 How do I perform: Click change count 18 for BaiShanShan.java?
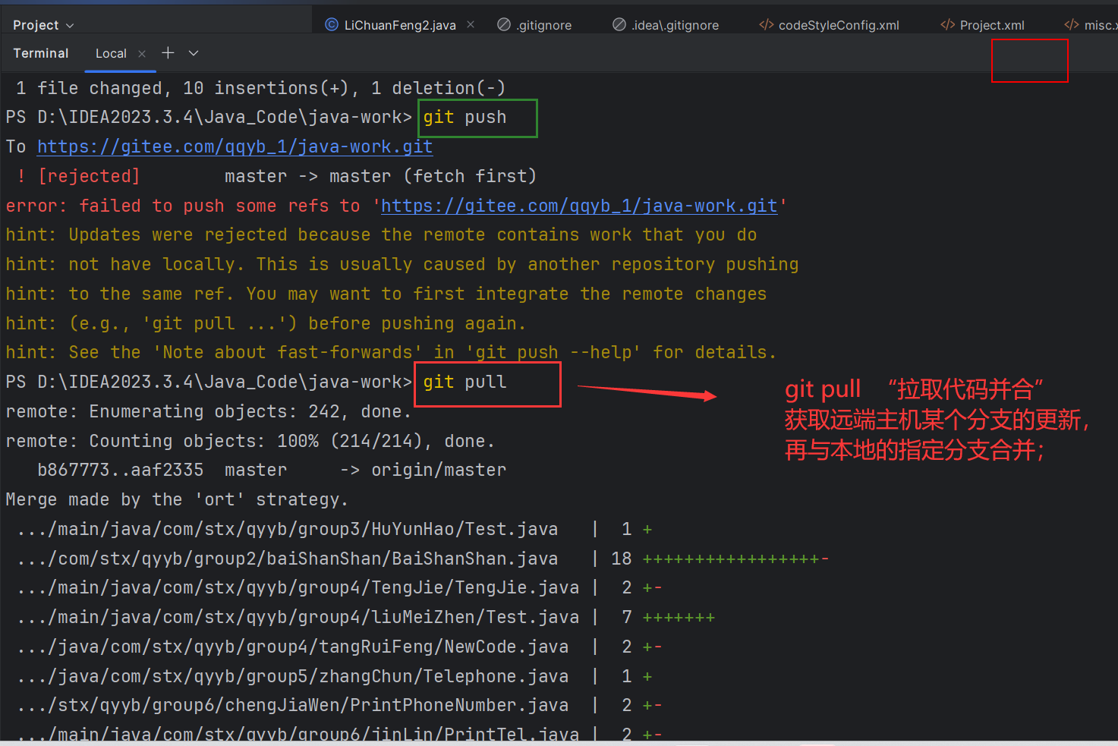[x=622, y=559]
